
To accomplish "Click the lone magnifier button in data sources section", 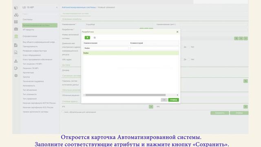I will click(246, 81).
